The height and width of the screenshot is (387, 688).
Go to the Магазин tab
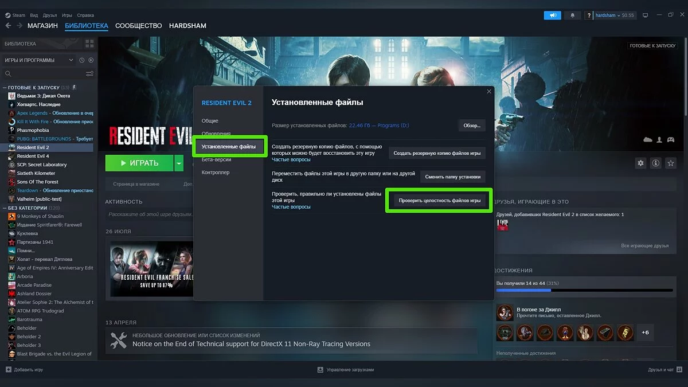(x=42, y=26)
